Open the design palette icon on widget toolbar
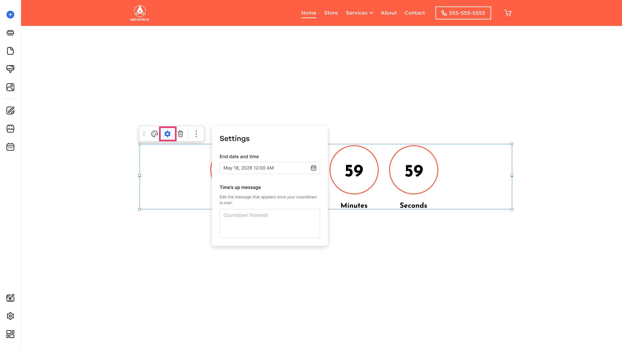This screenshot has height=350, width=622. 155,134
